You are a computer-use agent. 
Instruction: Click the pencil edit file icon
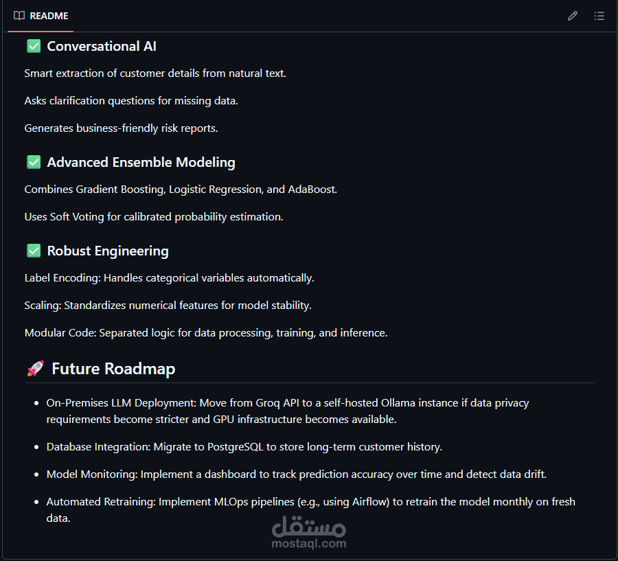(x=573, y=16)
